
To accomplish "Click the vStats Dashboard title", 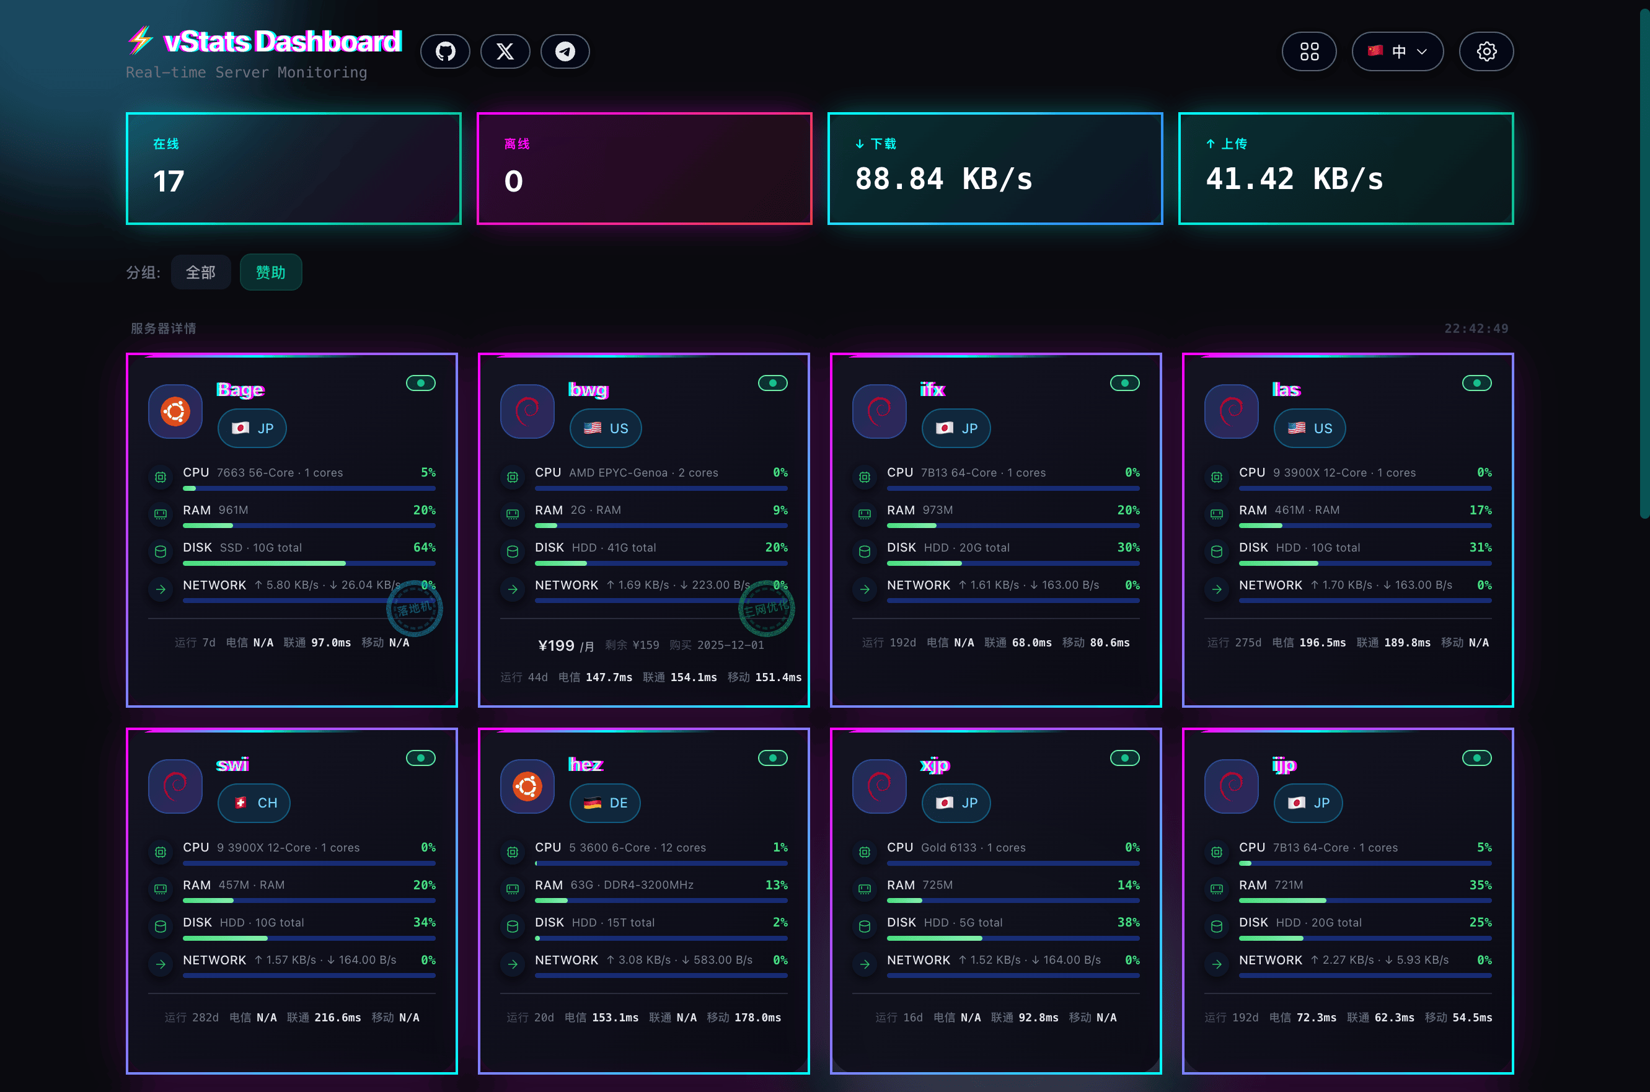I will click(282, 42).
